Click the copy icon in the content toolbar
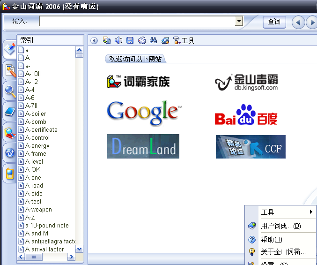Screen dimensions: 317x265 pos(107,40)
